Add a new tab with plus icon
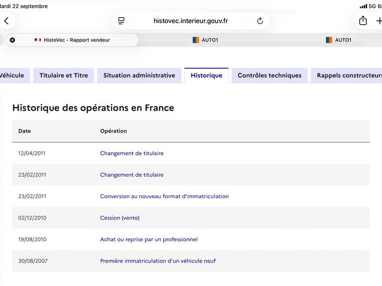The width and height of the screenshot is (382, 286). (379, 21)
